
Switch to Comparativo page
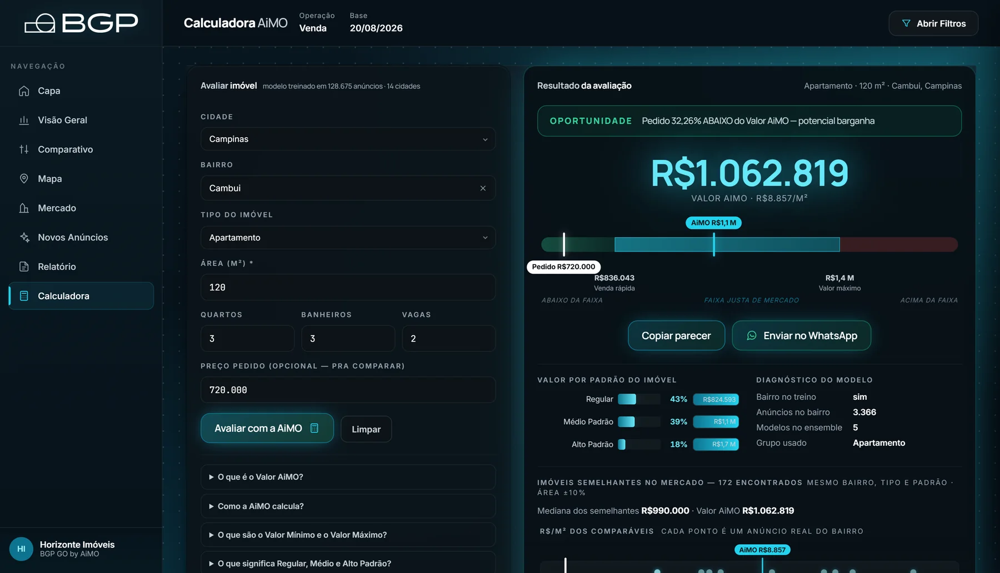(x=81, y=149)
